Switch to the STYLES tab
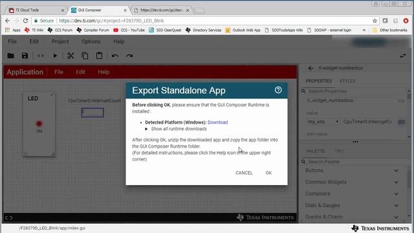This screenshot has width=414, height=233. pos(347,81)
